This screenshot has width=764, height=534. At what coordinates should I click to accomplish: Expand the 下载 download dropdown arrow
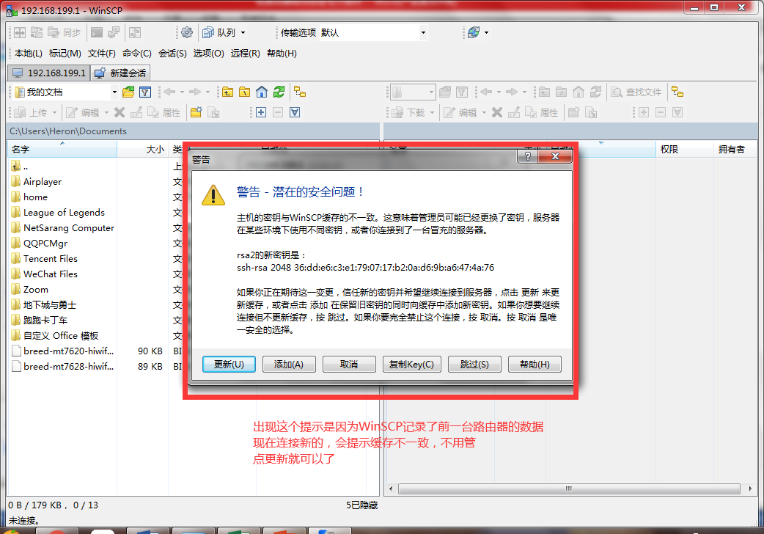[432, 113]
